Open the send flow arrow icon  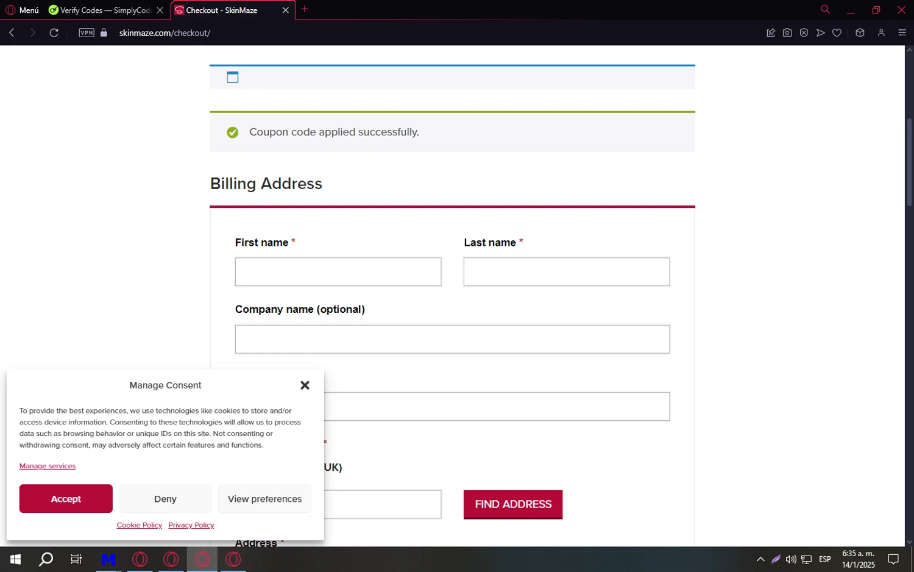(x=821, y=32)
